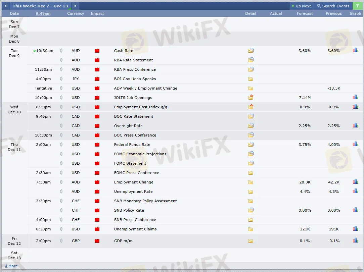Toggle sound alert for GDP m/m event
364x272 pixels.
tap(61, 241)
